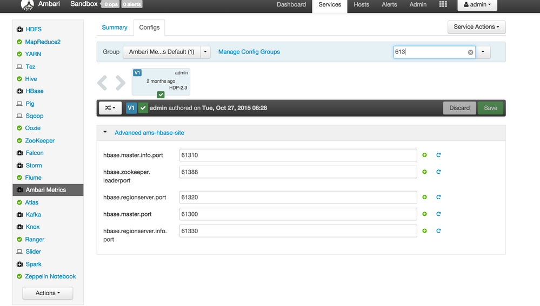The height and width of the screenshot is (306, 540).
Task: Click override icon for hbase.zookeeper.leaderport
Action: click(x=425, y=172)
